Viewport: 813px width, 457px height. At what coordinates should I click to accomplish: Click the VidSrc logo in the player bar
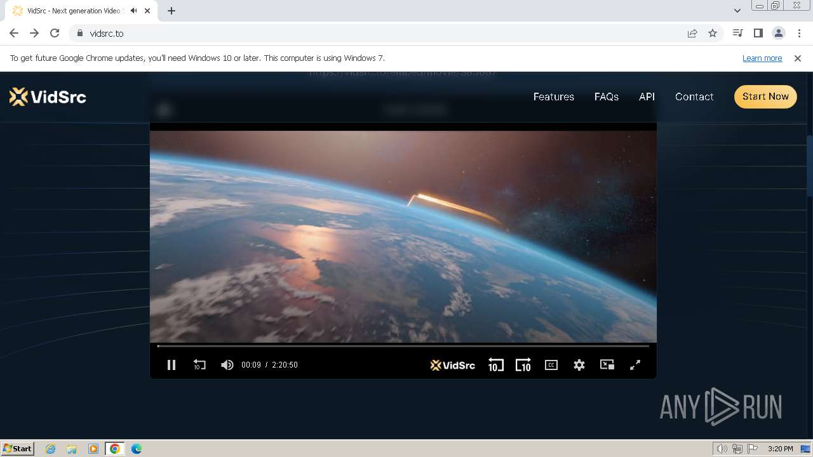[453, 365]
